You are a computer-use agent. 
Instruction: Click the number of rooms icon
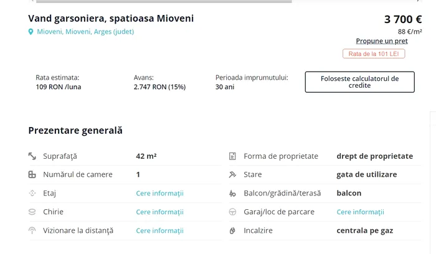point(32,175)
